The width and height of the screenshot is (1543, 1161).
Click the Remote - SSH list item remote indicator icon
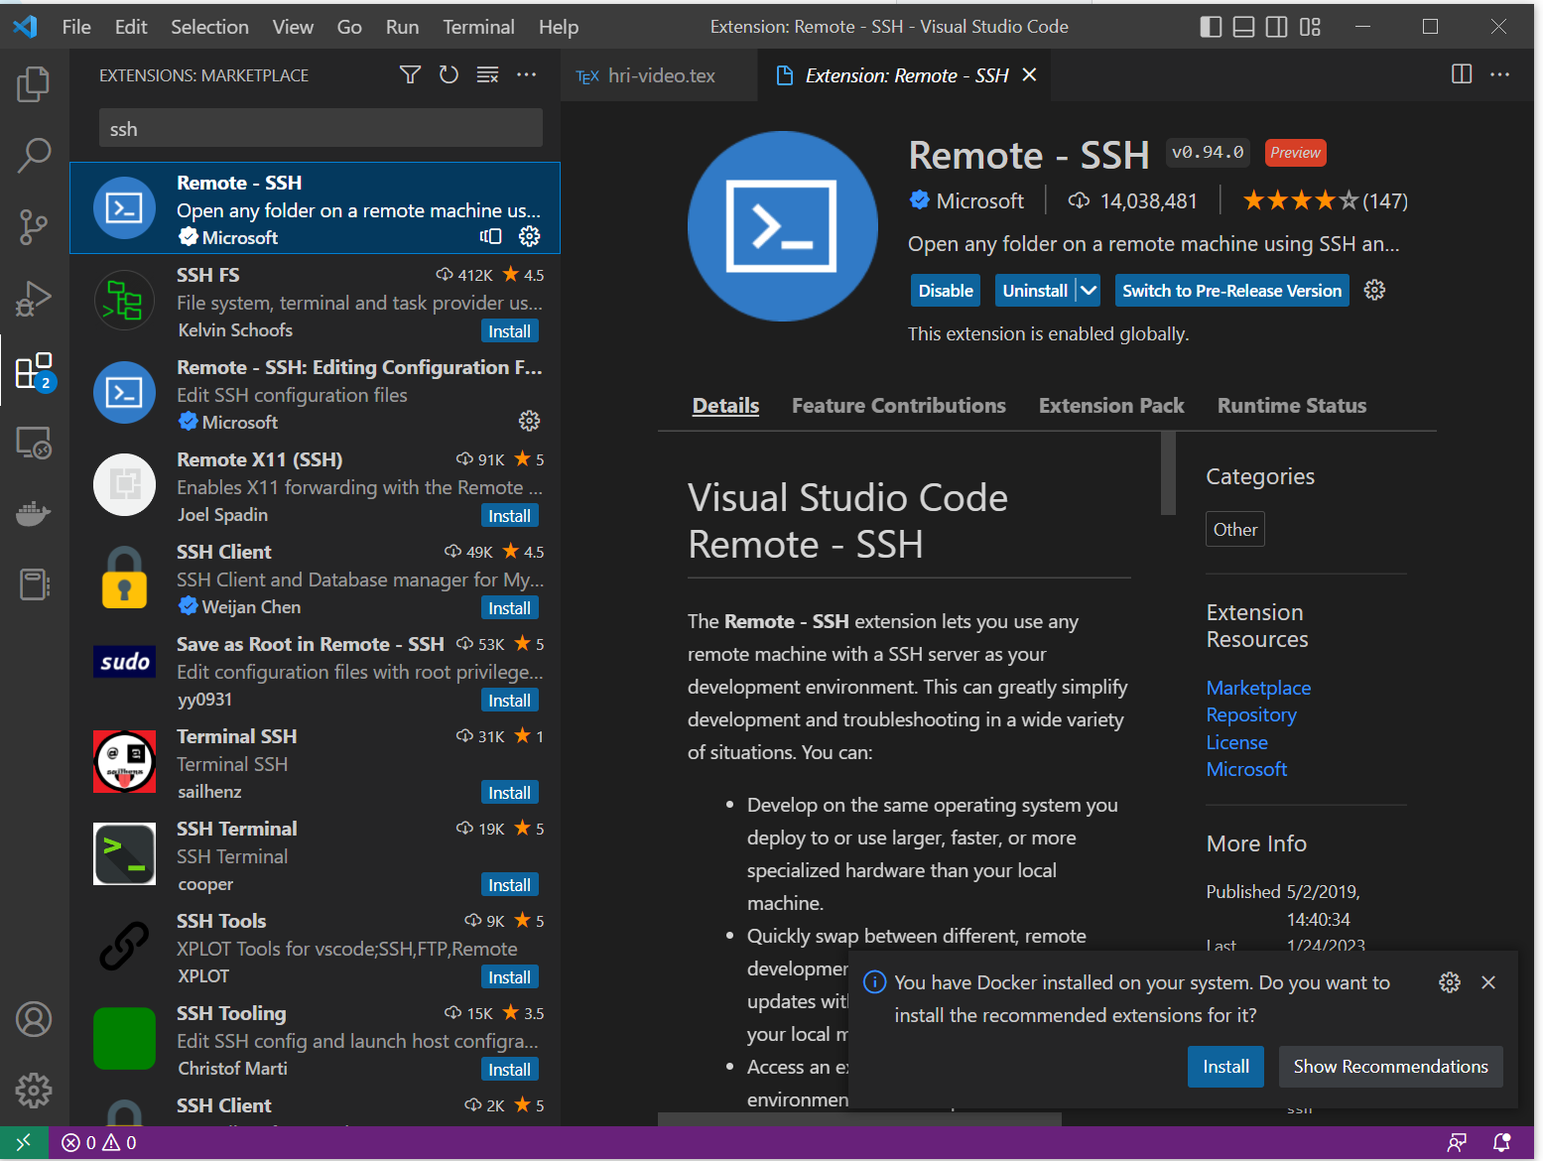(x=490, y=236)
